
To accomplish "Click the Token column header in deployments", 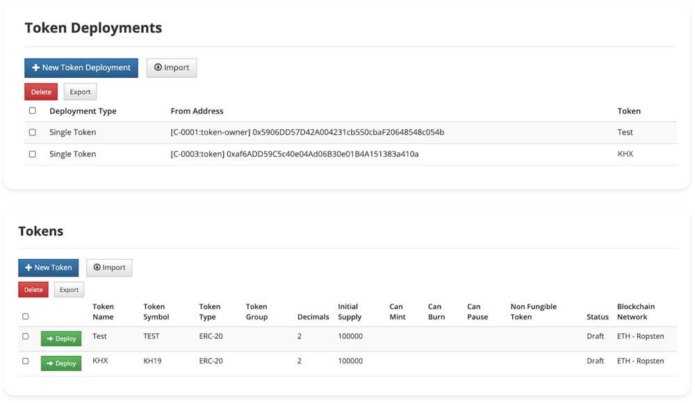I will tap(629, 111).
